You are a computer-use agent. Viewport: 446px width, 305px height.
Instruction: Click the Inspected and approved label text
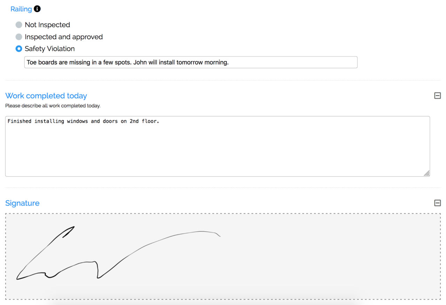click(64, 37)
